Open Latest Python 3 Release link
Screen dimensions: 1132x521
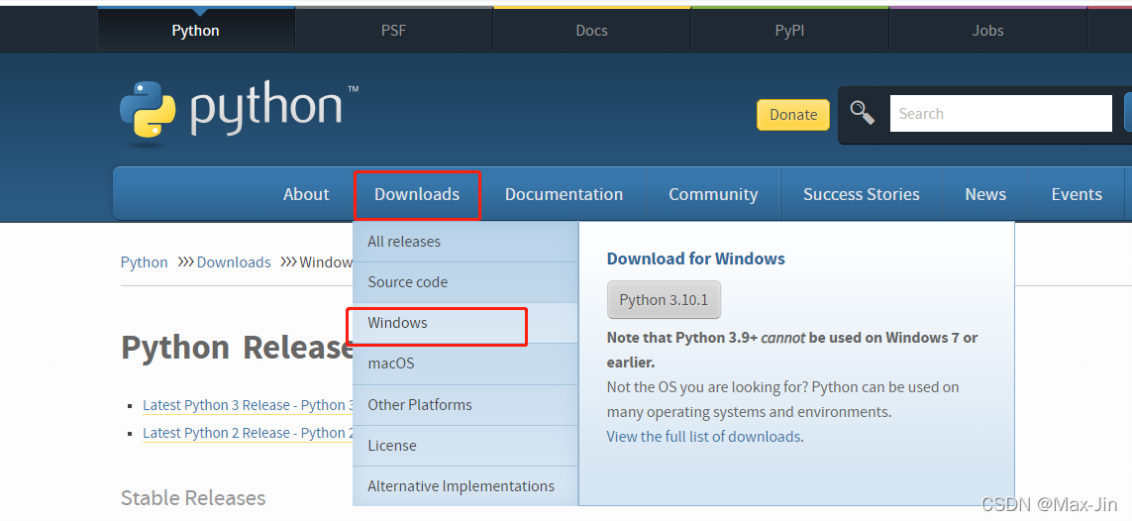click(x=249, y=405)
